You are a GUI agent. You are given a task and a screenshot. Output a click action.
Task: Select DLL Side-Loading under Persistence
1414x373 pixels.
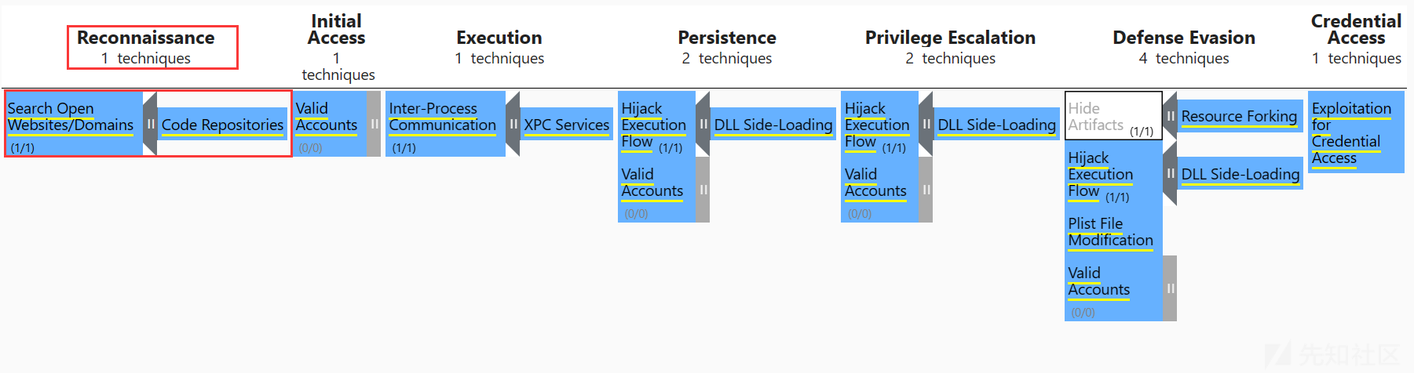(x=773, y=125)
